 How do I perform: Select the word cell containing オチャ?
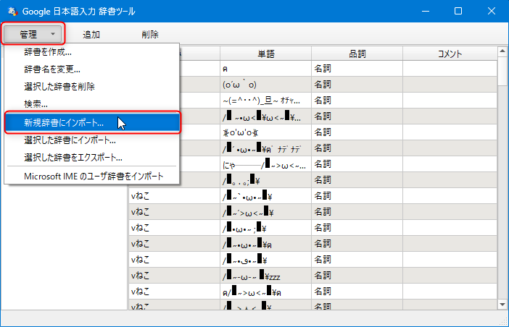(x=266, y=101)
